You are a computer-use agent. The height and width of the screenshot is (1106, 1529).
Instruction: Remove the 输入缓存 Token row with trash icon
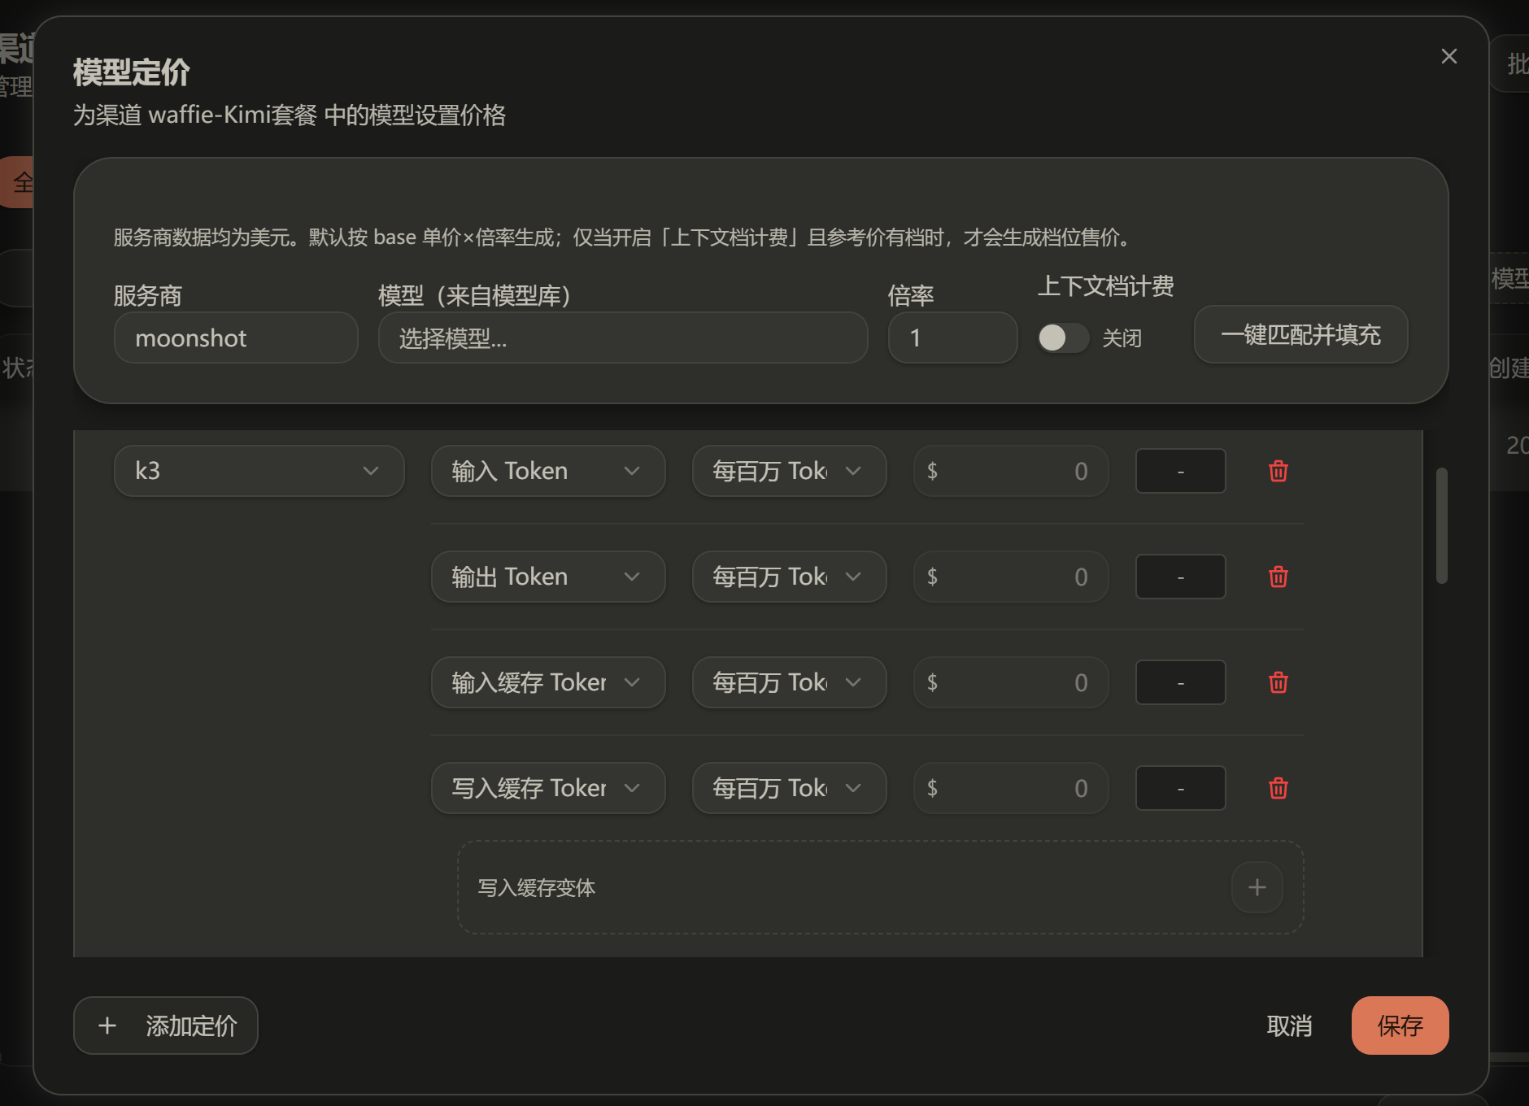[x=1278, y=682]
